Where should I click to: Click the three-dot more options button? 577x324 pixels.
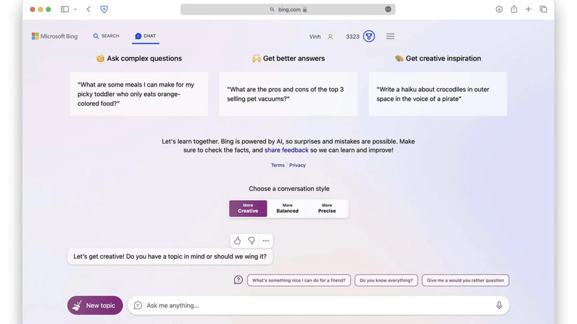click(265, 241)
